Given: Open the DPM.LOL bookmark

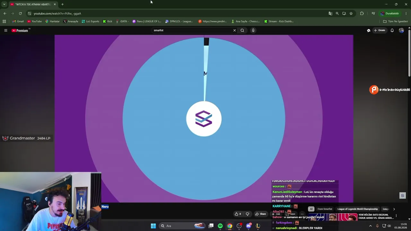Looking at the screenshot, I should click(x=179, y=21).
